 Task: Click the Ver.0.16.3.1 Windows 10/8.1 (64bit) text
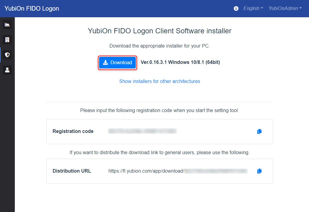180,62
